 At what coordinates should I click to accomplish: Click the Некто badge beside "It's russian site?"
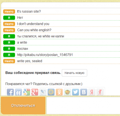(x=9, y=12)
